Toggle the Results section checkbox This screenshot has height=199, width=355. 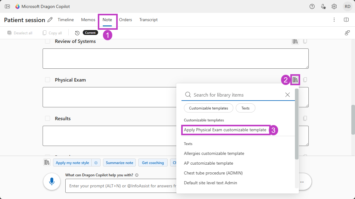pos(48,119)
